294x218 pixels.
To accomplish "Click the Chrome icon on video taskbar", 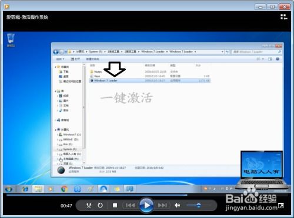I will click(x=64, y=189).
